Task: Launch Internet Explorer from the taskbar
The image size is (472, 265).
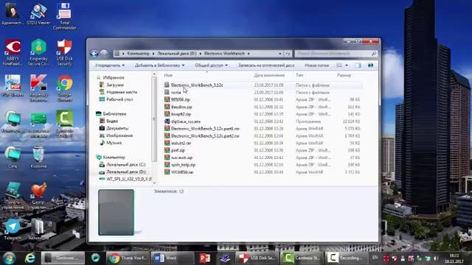Action: [x=30, y=258]
